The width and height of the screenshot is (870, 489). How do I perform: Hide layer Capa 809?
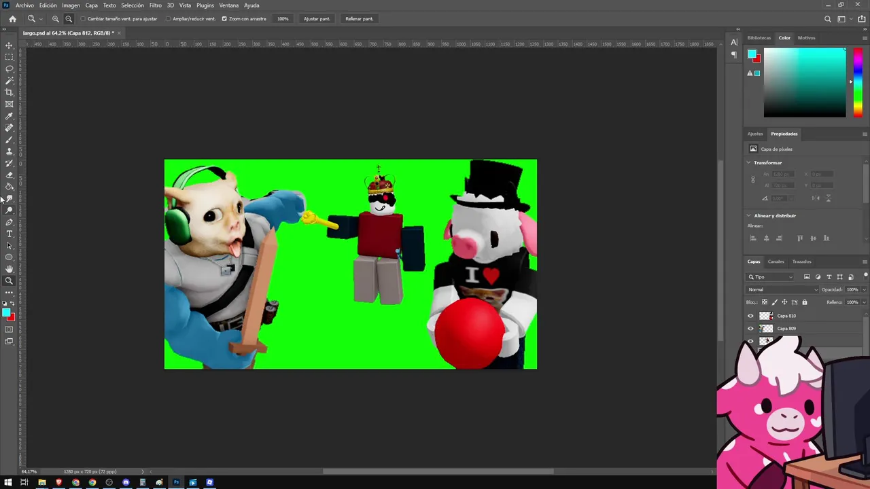click(x=750, y=329)
